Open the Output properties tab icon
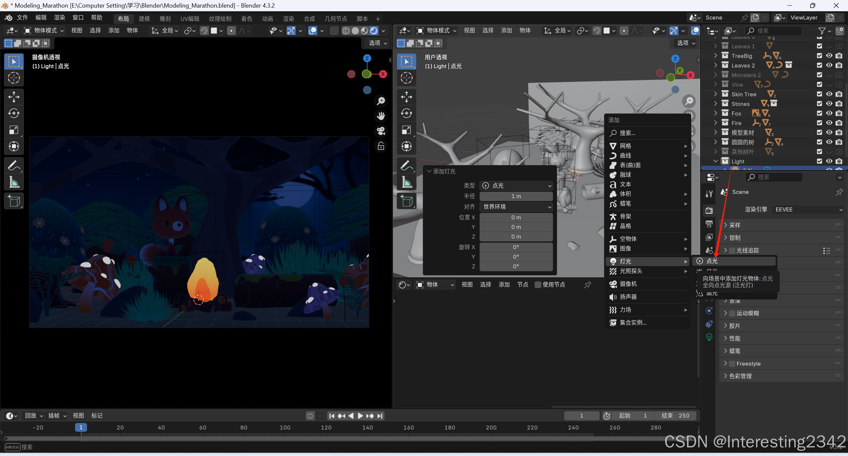 click(x=709, y=224)
